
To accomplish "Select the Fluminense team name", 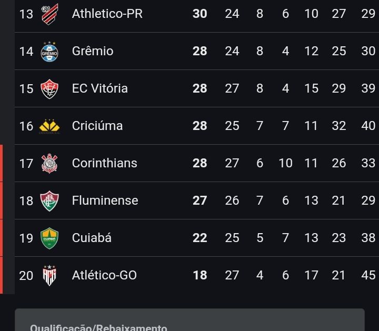I will click(x=105, y=200).
